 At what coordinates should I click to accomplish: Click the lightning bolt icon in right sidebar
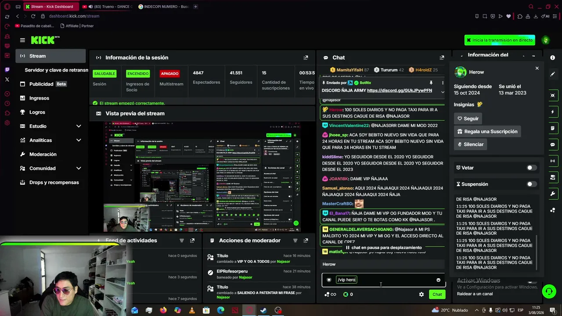[552, 112]
